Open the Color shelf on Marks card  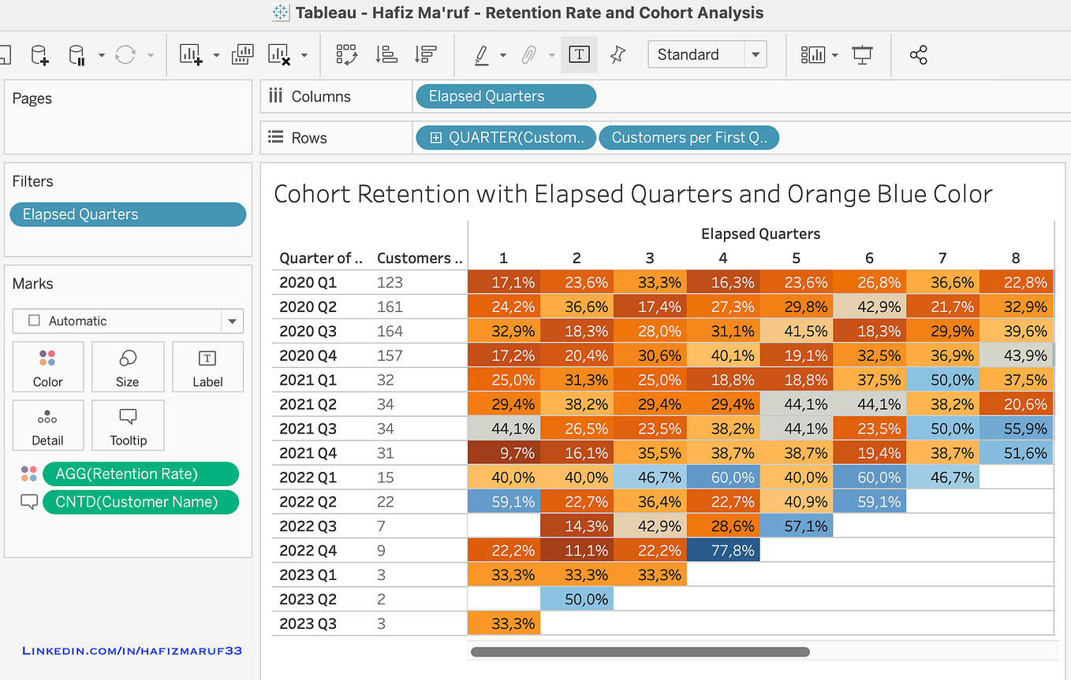coord(47,366)
